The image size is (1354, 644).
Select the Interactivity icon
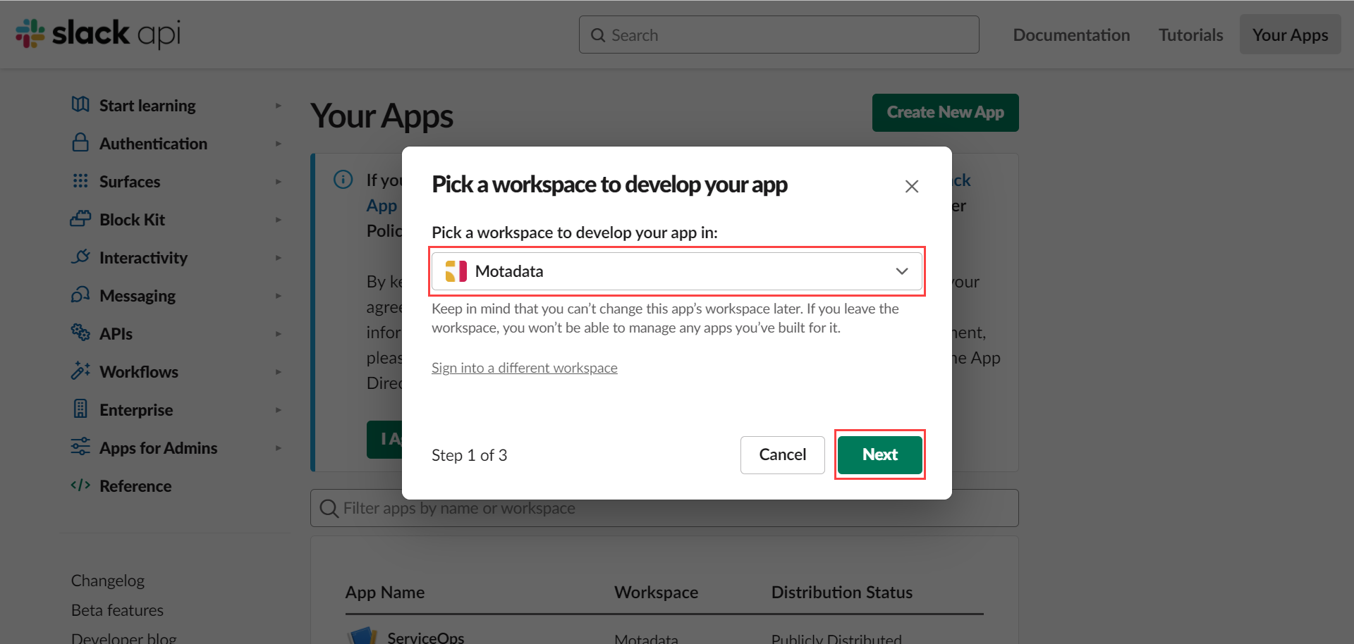[80, 257]
